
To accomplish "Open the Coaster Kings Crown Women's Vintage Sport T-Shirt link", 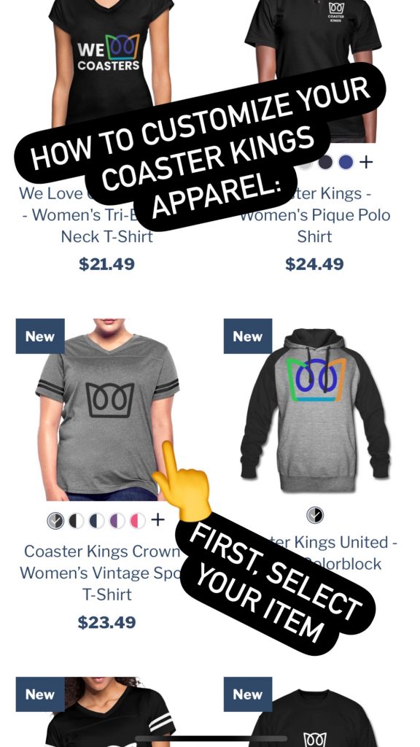I will (102, 573).
